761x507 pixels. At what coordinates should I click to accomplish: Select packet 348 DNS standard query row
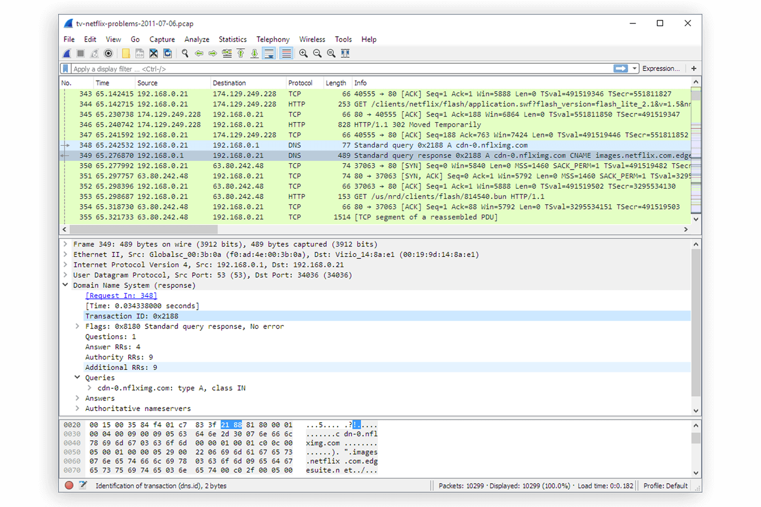click(x=375, y=145)
